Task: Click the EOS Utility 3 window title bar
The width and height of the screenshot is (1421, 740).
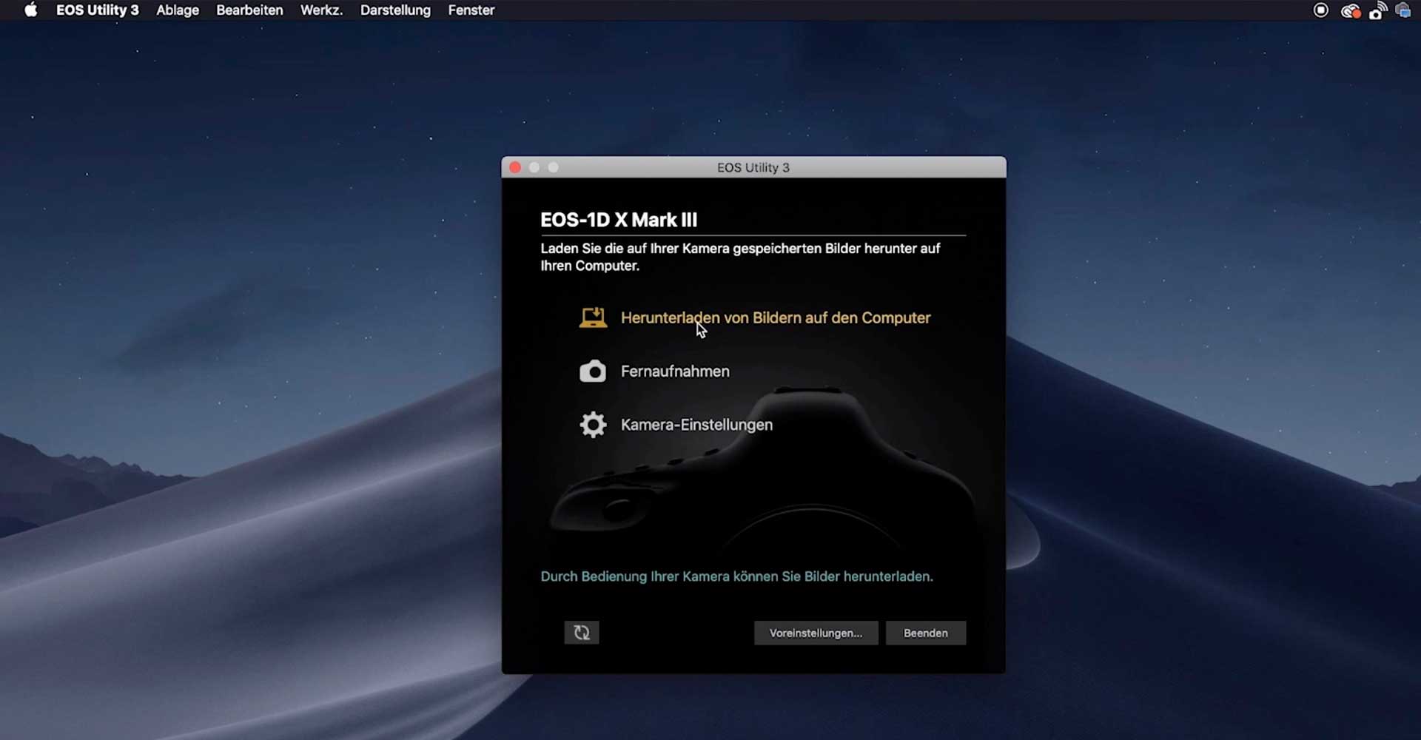Action: tap(753, 167)
